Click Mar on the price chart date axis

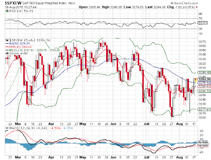coord(18,124)
